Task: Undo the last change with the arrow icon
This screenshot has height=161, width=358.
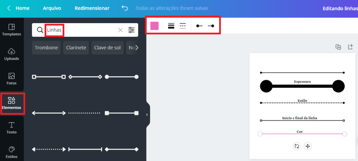Action: pyautogui.click(x=125, y=8)
